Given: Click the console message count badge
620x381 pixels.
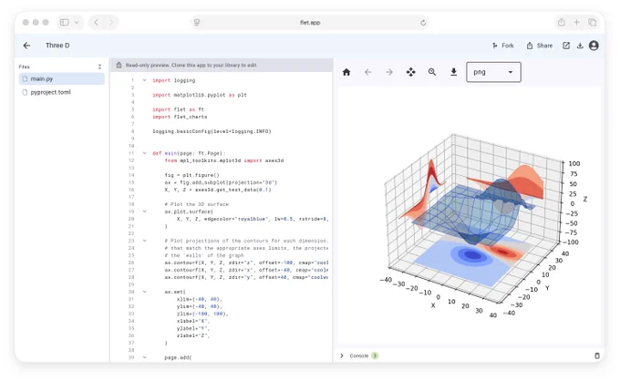Looking at the screenshot, I should (x=375, y=355).
